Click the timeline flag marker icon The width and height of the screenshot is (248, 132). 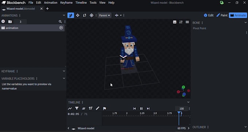click(x=105, y=108)
